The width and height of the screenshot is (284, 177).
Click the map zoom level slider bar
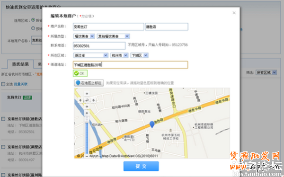(x=87, y=135)
